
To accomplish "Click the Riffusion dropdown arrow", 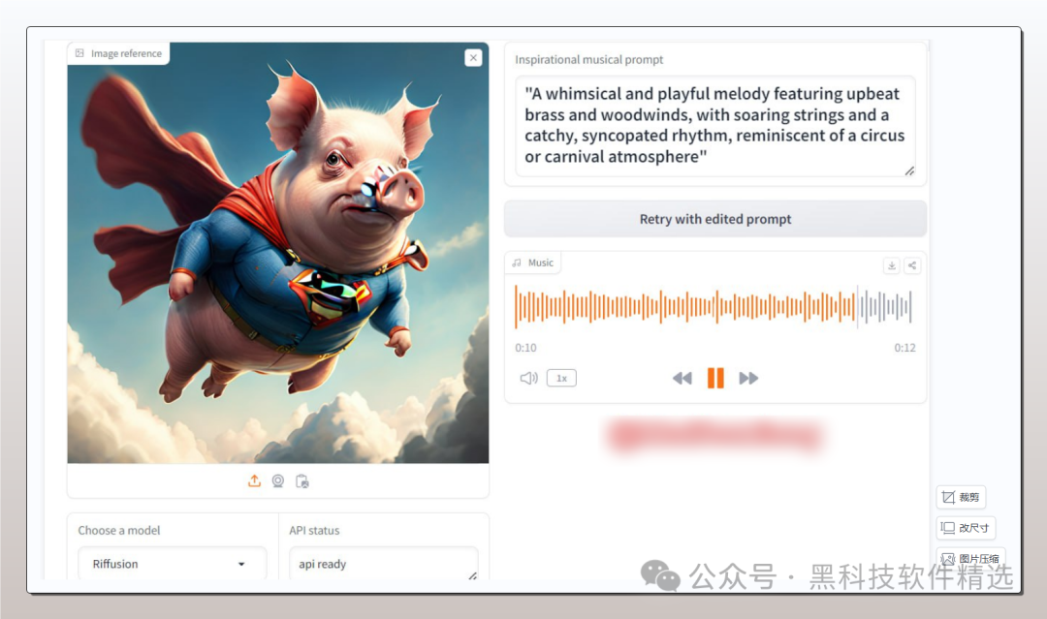I will (x=241, y=564).
